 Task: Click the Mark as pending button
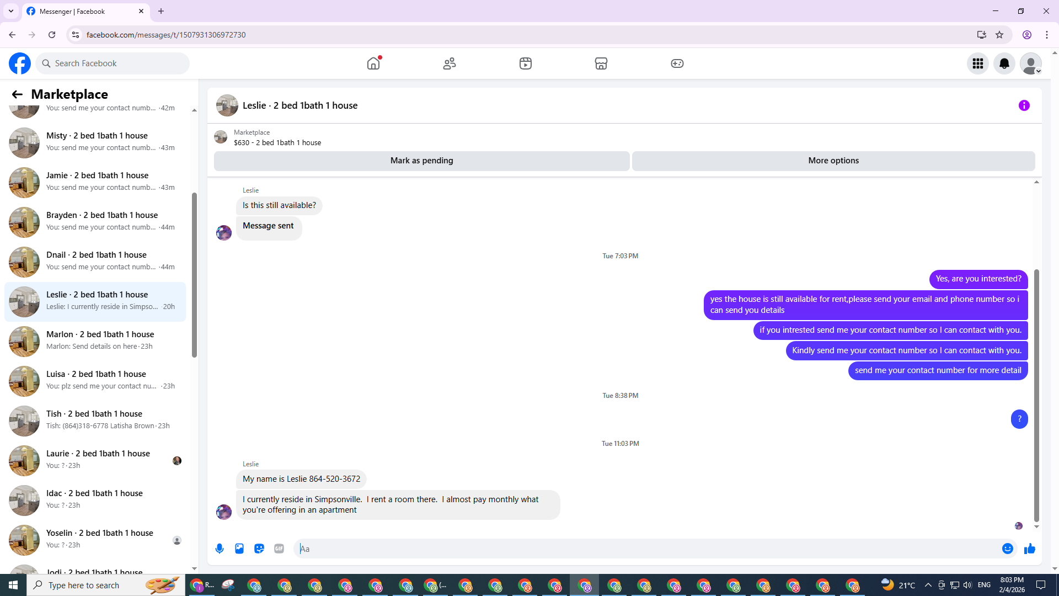pos(421,161)
